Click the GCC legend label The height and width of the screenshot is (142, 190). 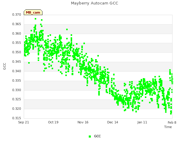point(97,136)
